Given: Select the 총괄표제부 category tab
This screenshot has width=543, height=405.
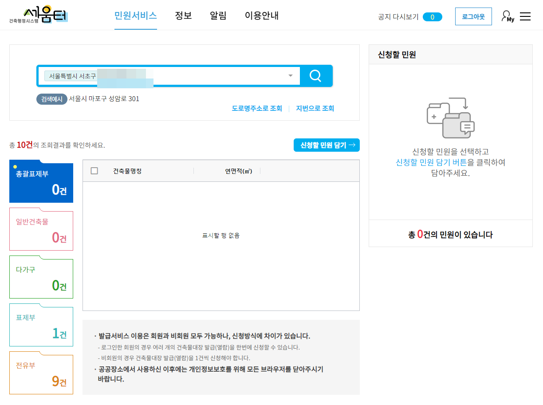Looking at the screenshot, I should [x=41, y=181].
